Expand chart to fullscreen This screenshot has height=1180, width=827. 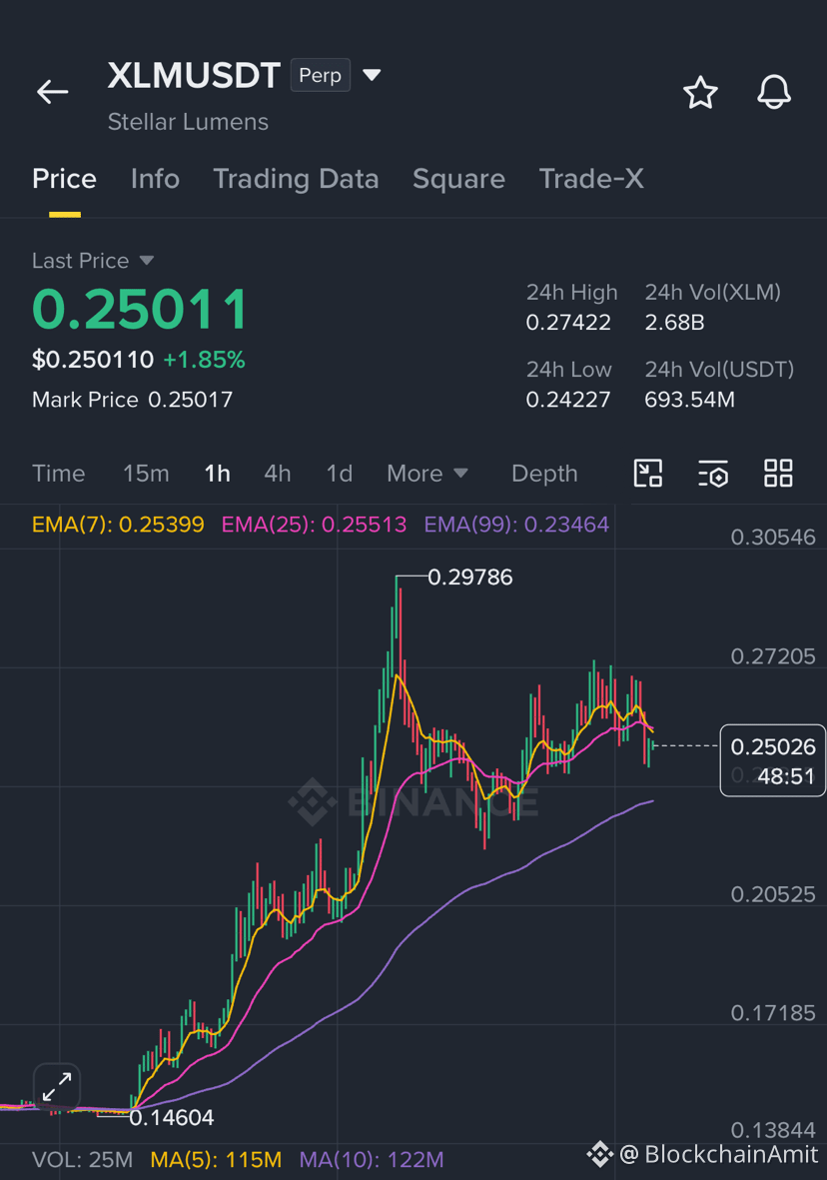(57, 1087)
